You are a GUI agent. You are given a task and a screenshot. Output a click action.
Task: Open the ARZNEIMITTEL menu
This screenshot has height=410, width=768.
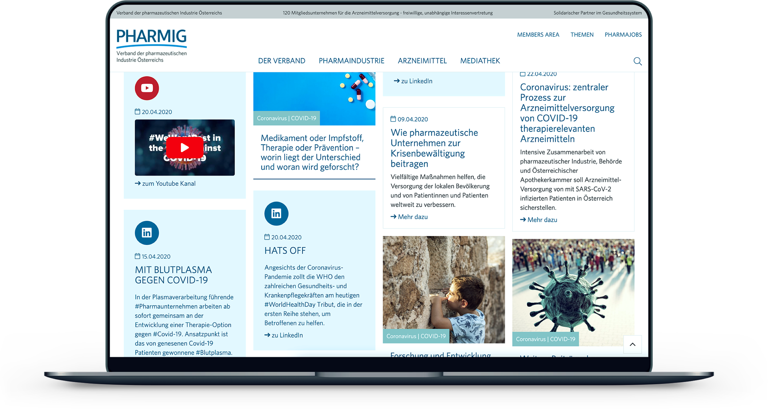[x=422, y=61]
